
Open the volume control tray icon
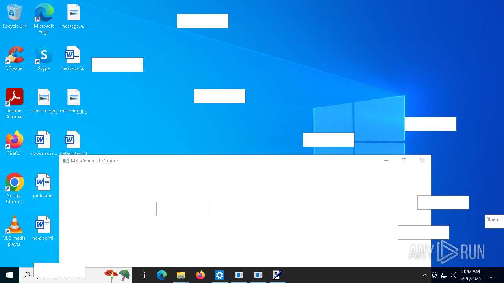(x=453, y=275)
